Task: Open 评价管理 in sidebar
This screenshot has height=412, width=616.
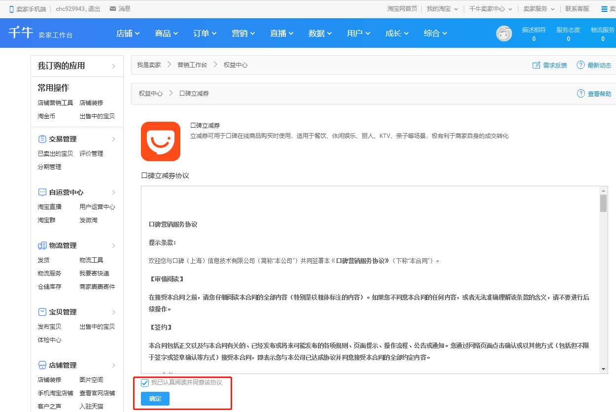Action: pyautogui.click(x=91, y=154)
